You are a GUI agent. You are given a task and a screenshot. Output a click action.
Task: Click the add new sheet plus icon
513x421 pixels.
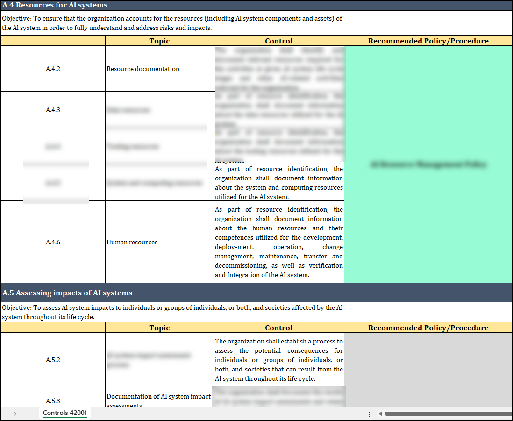coord(115,414)
